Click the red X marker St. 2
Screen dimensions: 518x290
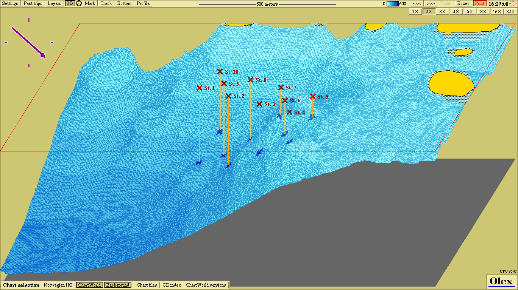pos(228,96)
